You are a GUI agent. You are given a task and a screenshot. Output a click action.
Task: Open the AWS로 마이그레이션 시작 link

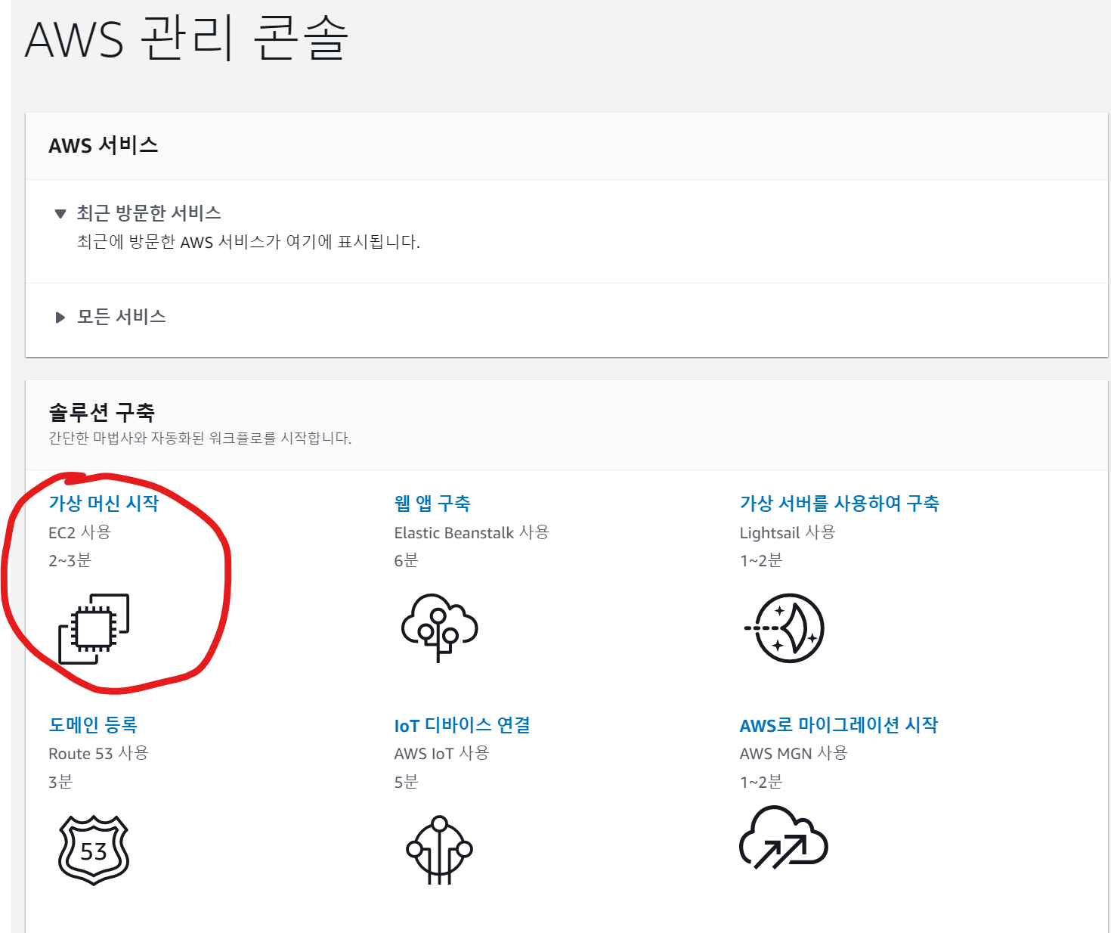coord(839,725)
